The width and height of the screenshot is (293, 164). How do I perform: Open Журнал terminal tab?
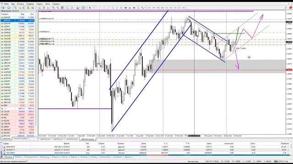coord(128,157)
